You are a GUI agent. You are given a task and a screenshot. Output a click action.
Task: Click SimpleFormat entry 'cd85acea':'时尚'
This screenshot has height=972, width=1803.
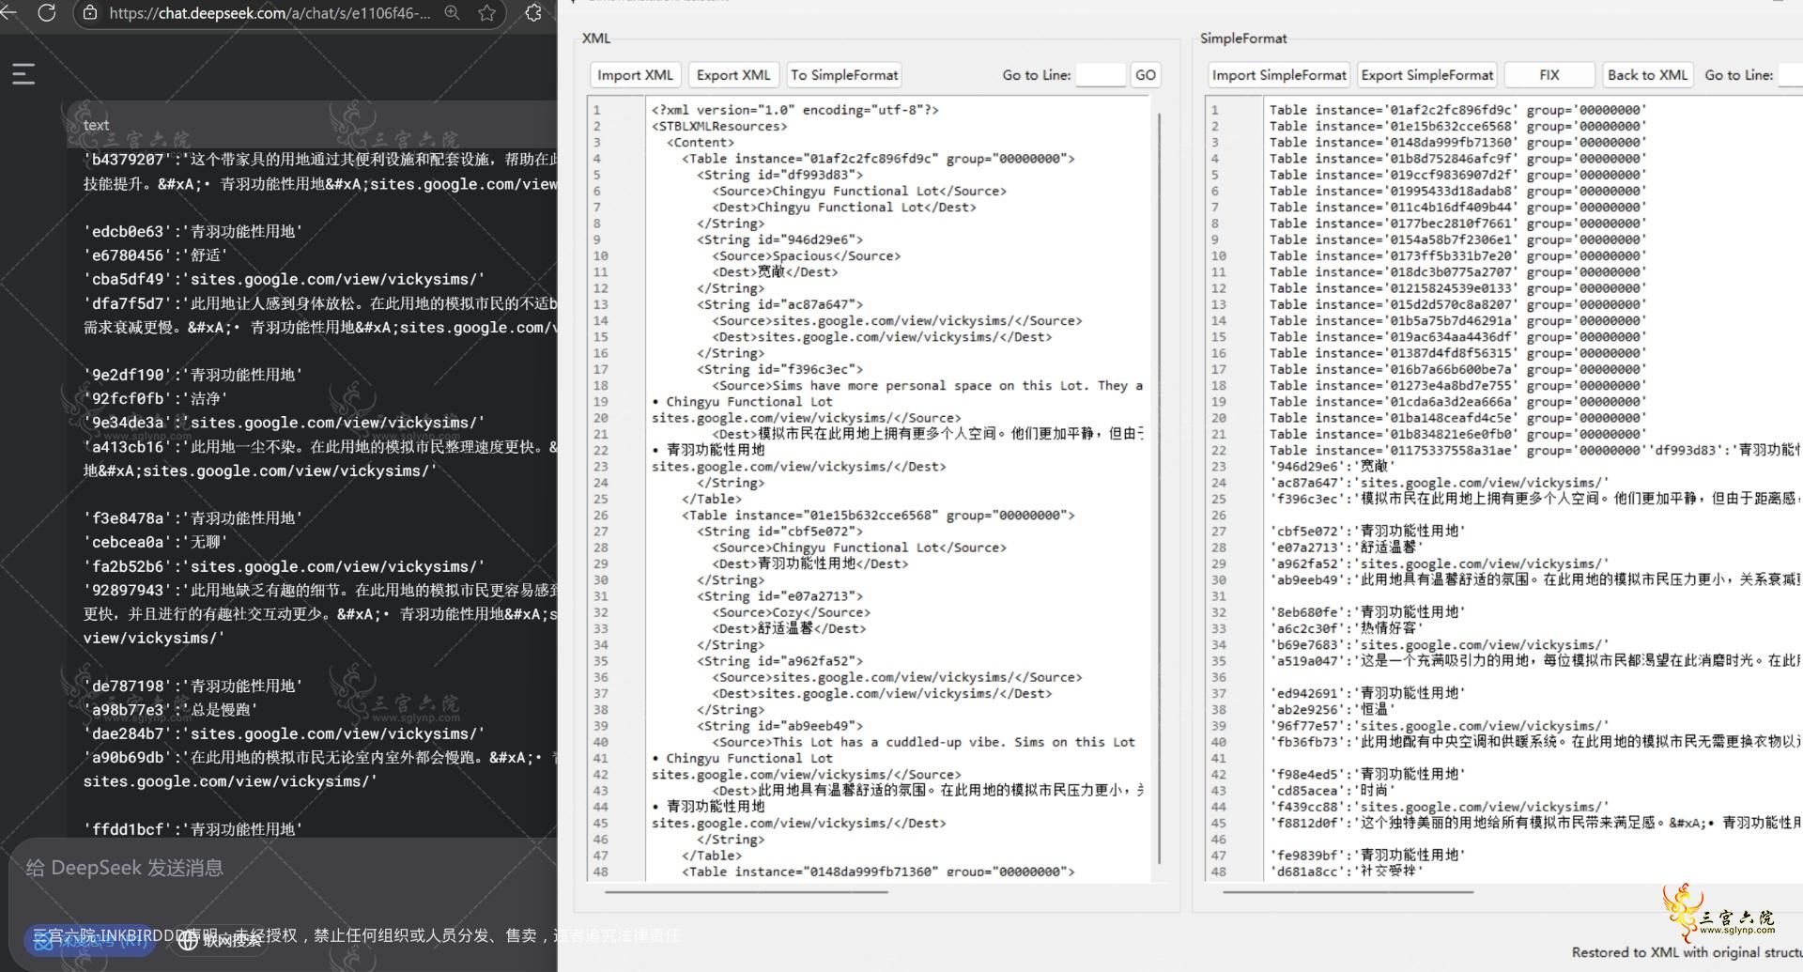pos(1332,791)
